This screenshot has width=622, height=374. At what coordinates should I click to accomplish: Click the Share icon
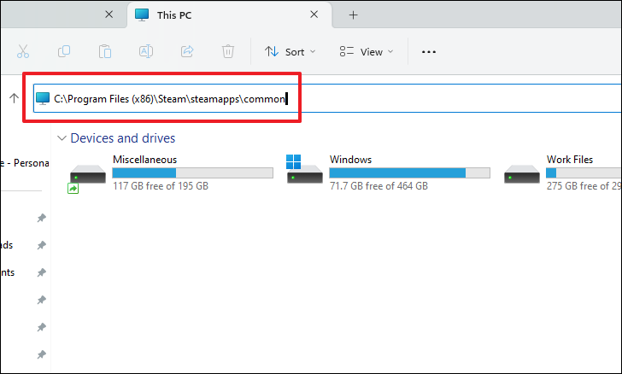(x=187, y=51)
